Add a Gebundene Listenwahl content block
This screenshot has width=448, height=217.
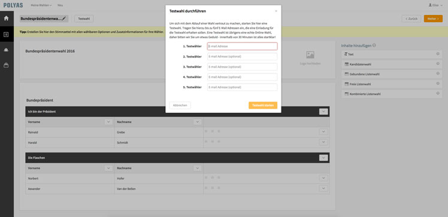point(392,74)
